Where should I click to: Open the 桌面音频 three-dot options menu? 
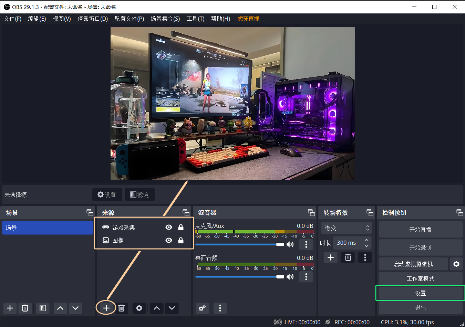tap(306, 277)
